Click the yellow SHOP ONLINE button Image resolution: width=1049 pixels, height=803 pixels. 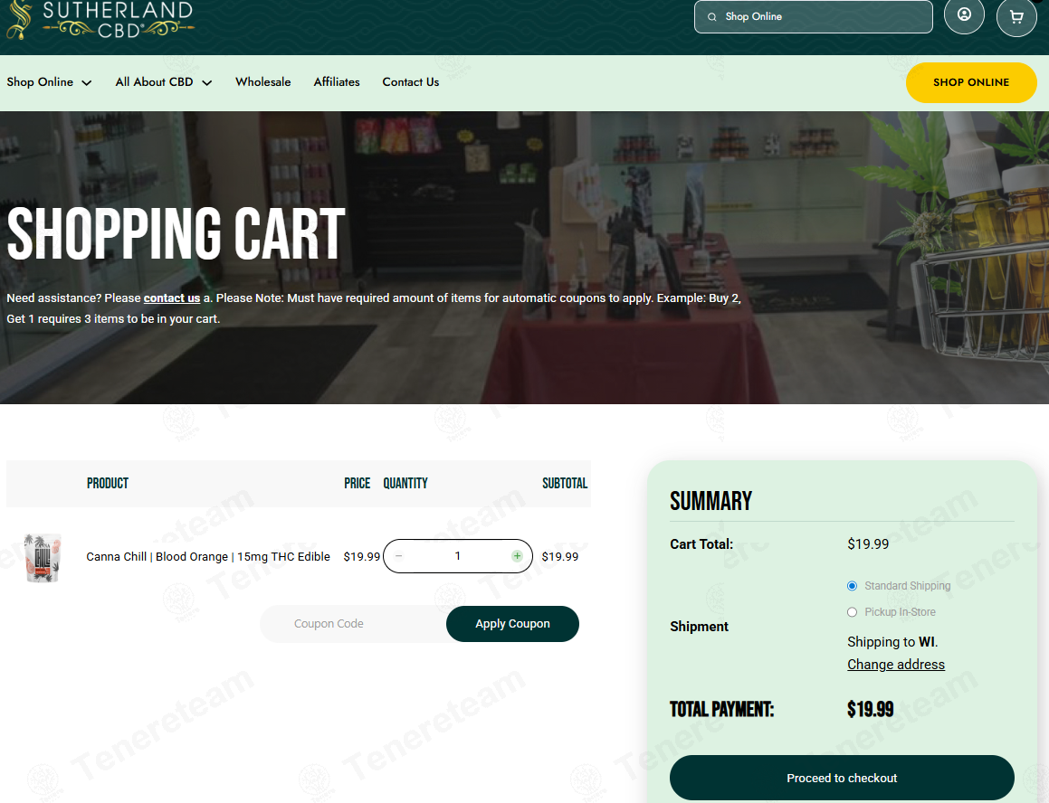971,82
